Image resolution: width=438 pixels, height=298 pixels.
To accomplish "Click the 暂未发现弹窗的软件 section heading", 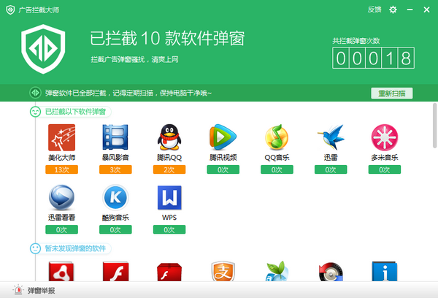I will [75, 248].
